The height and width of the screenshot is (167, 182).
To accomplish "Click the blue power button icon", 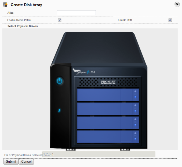I will 60,81.
